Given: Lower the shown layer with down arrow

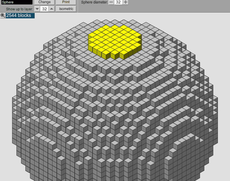Looking at the screenshot, I should click(37, 9).
